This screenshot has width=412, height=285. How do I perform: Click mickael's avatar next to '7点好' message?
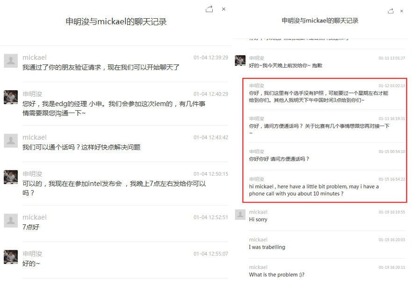[x=11, y=221]
